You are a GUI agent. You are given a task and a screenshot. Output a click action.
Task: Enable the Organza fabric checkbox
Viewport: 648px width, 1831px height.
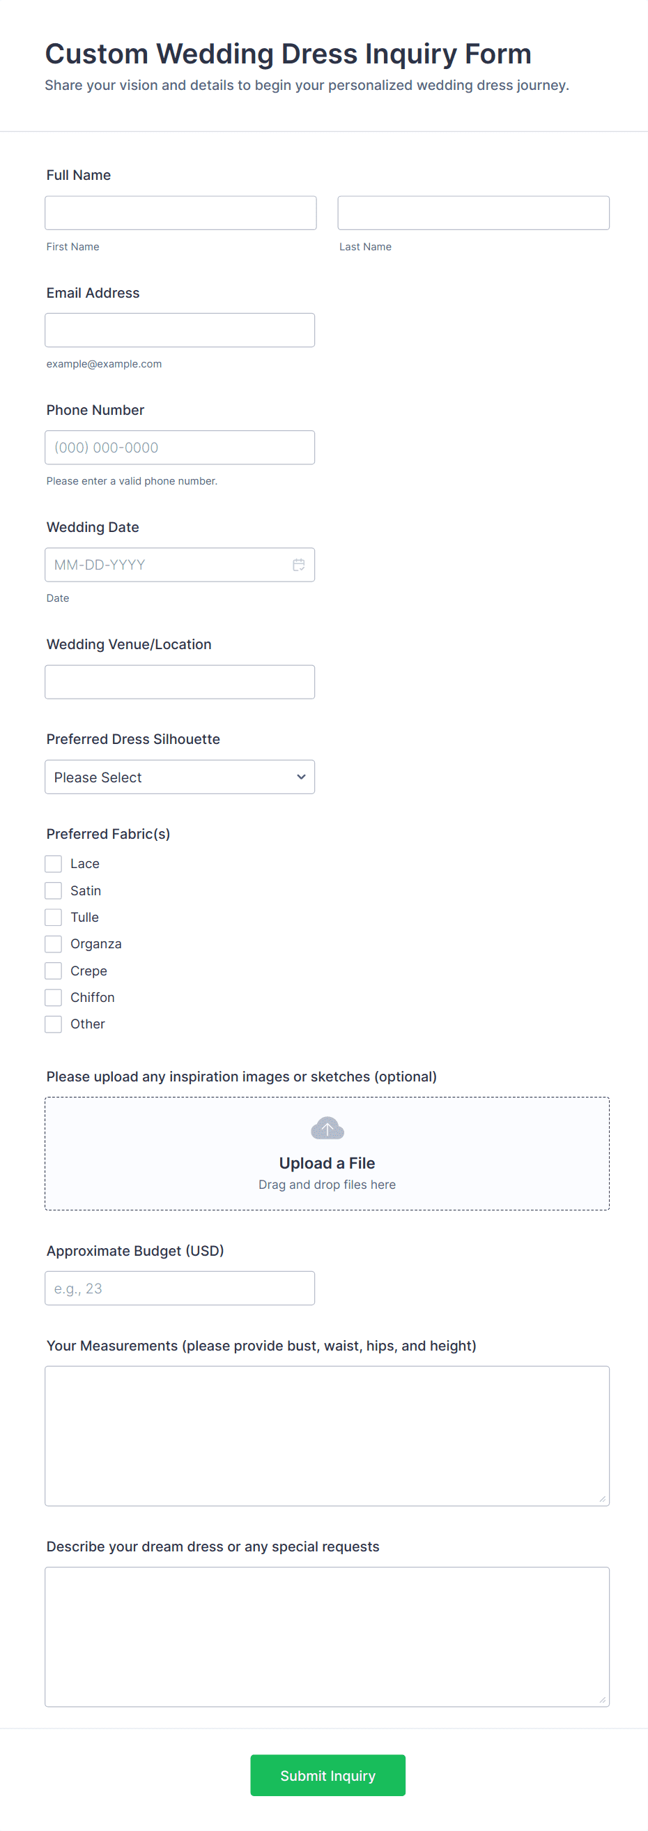[53, 944]
